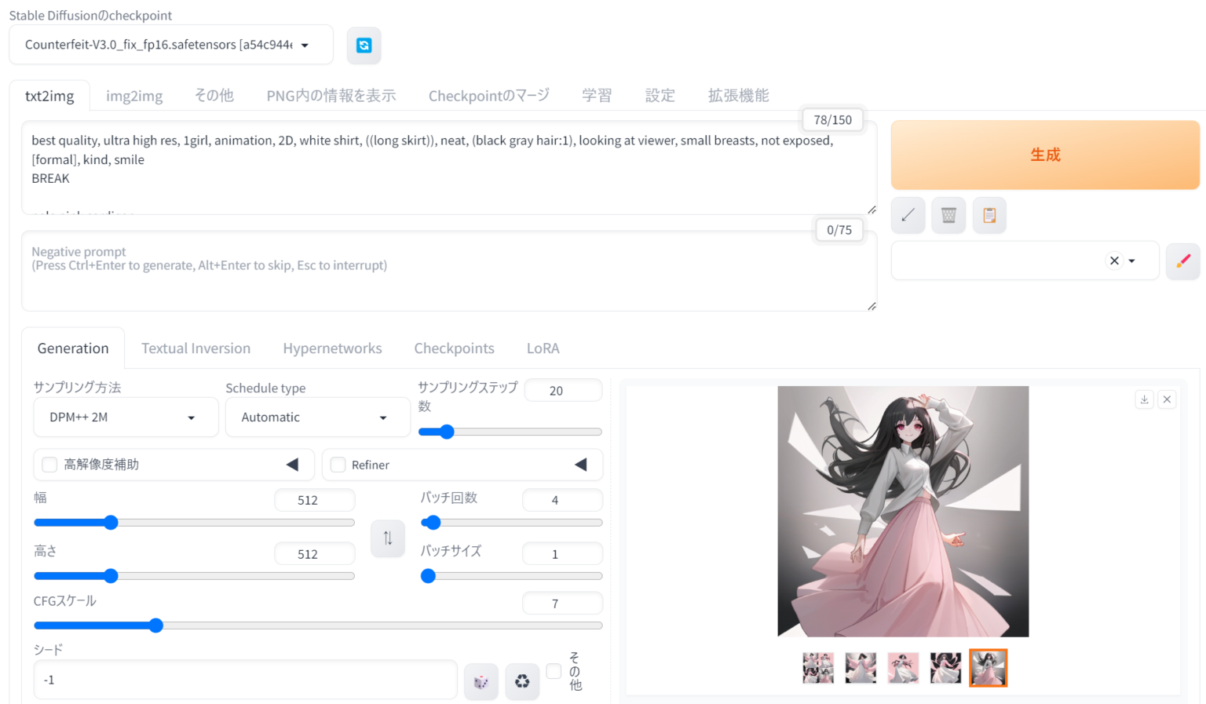Toggle the その他 checkbox near seed
The width and height of the screenshot is (1206, 704).
(x=554, y=671)
